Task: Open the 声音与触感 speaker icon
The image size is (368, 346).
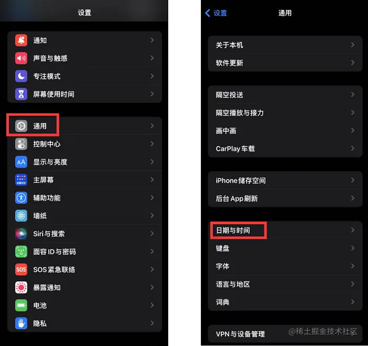Action: pyautogui.click(x=21, y=58)
